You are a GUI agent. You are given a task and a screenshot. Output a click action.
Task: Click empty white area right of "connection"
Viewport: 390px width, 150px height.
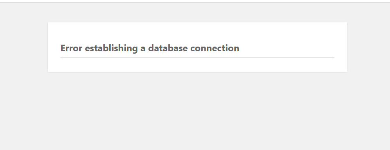tap(286, 48)
